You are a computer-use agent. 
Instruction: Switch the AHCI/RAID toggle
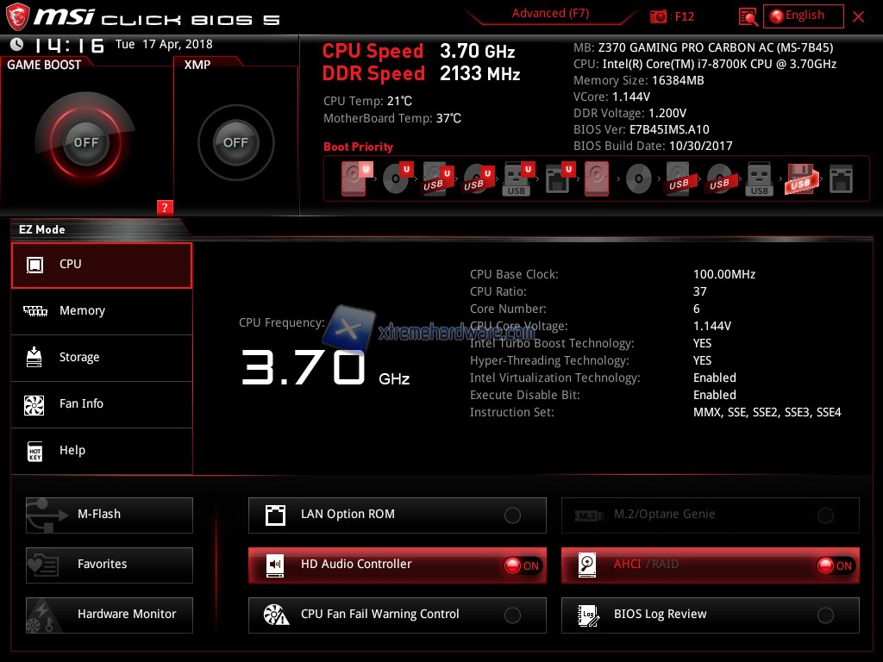coord(835,565)
